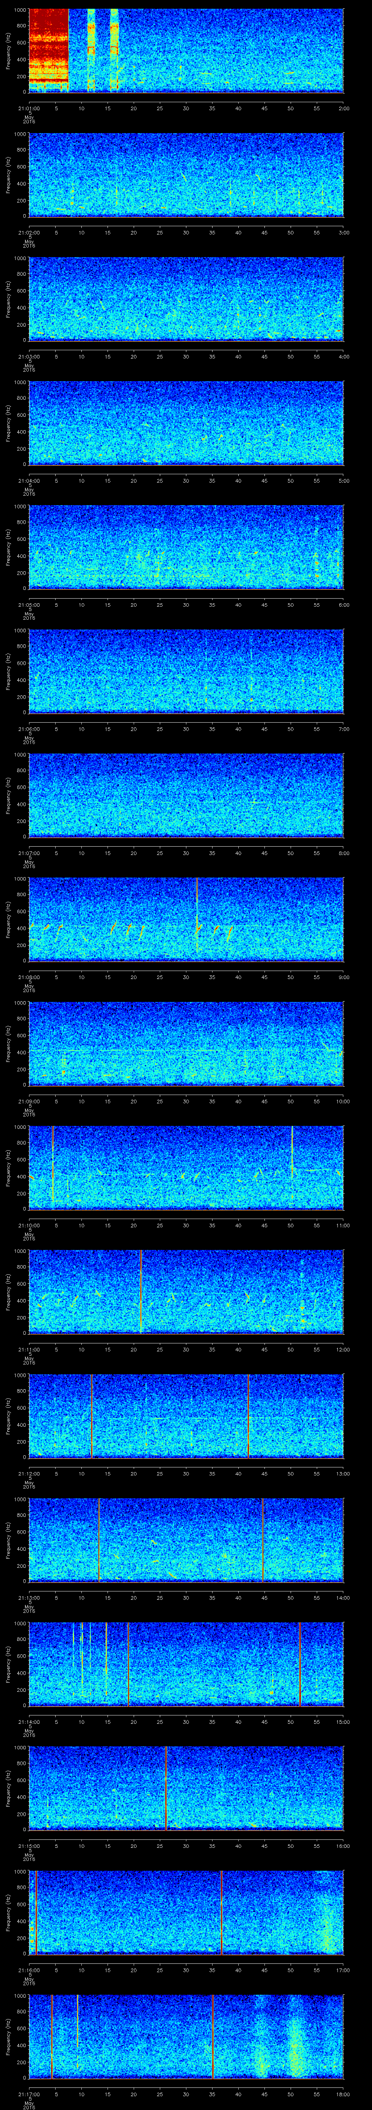Click the '10:00' end-of-axis label

(343, 1101)
